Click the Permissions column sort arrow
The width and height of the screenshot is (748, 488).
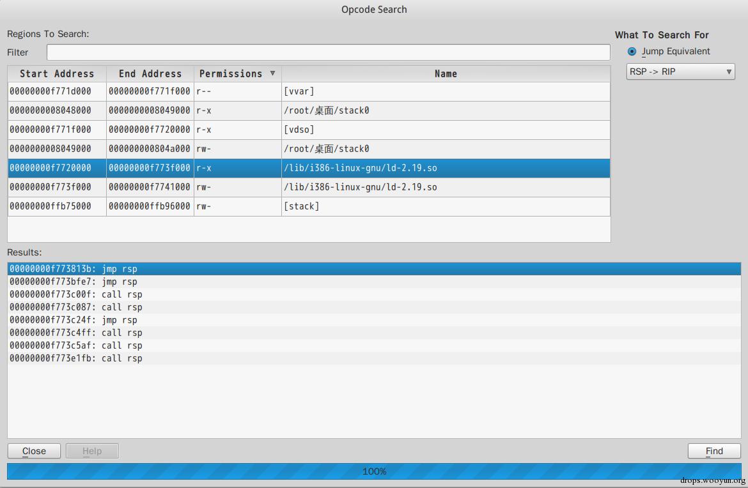click(x=272, y=73)
